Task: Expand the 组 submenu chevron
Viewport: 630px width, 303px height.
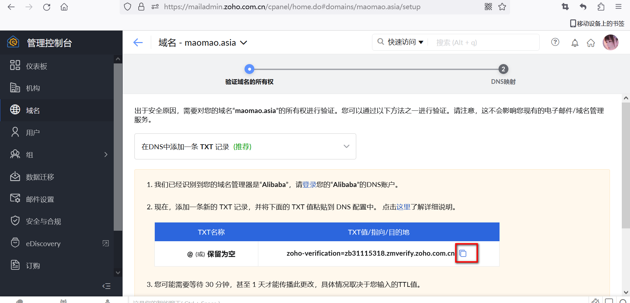Action: pyautogui.click(x=106, y=154)
